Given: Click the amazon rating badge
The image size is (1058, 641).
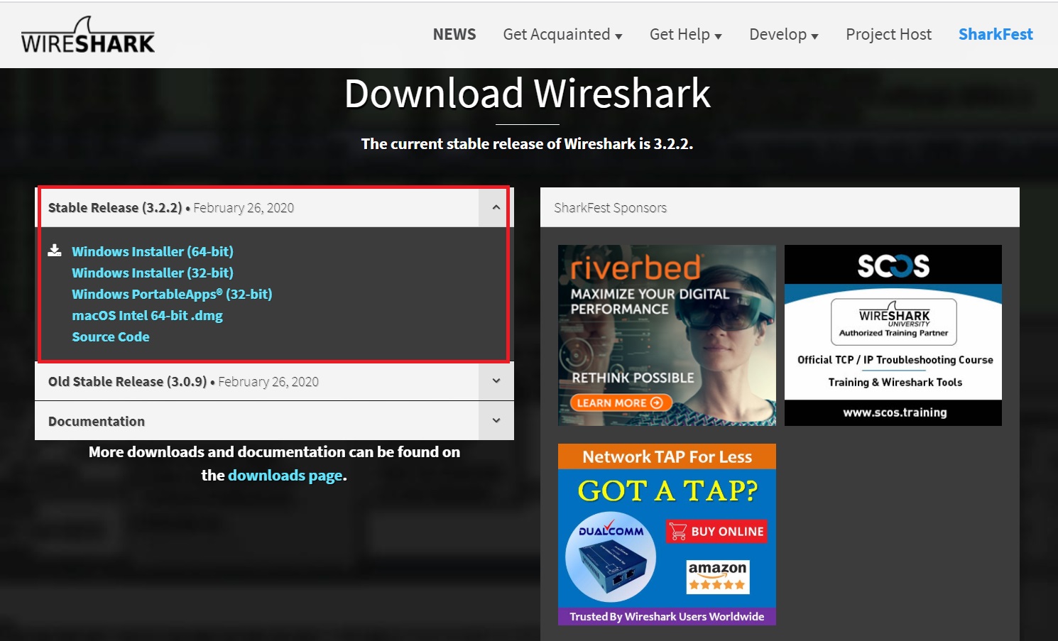Looking at the screenshot, I should 717,576.
